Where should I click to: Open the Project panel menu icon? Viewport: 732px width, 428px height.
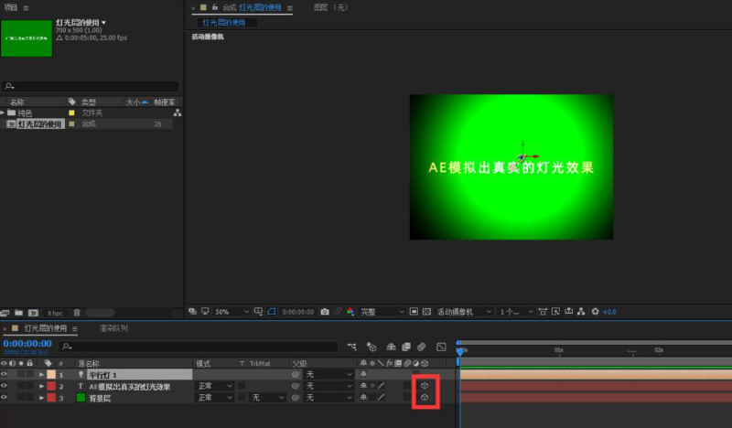[x=26, y=8]
